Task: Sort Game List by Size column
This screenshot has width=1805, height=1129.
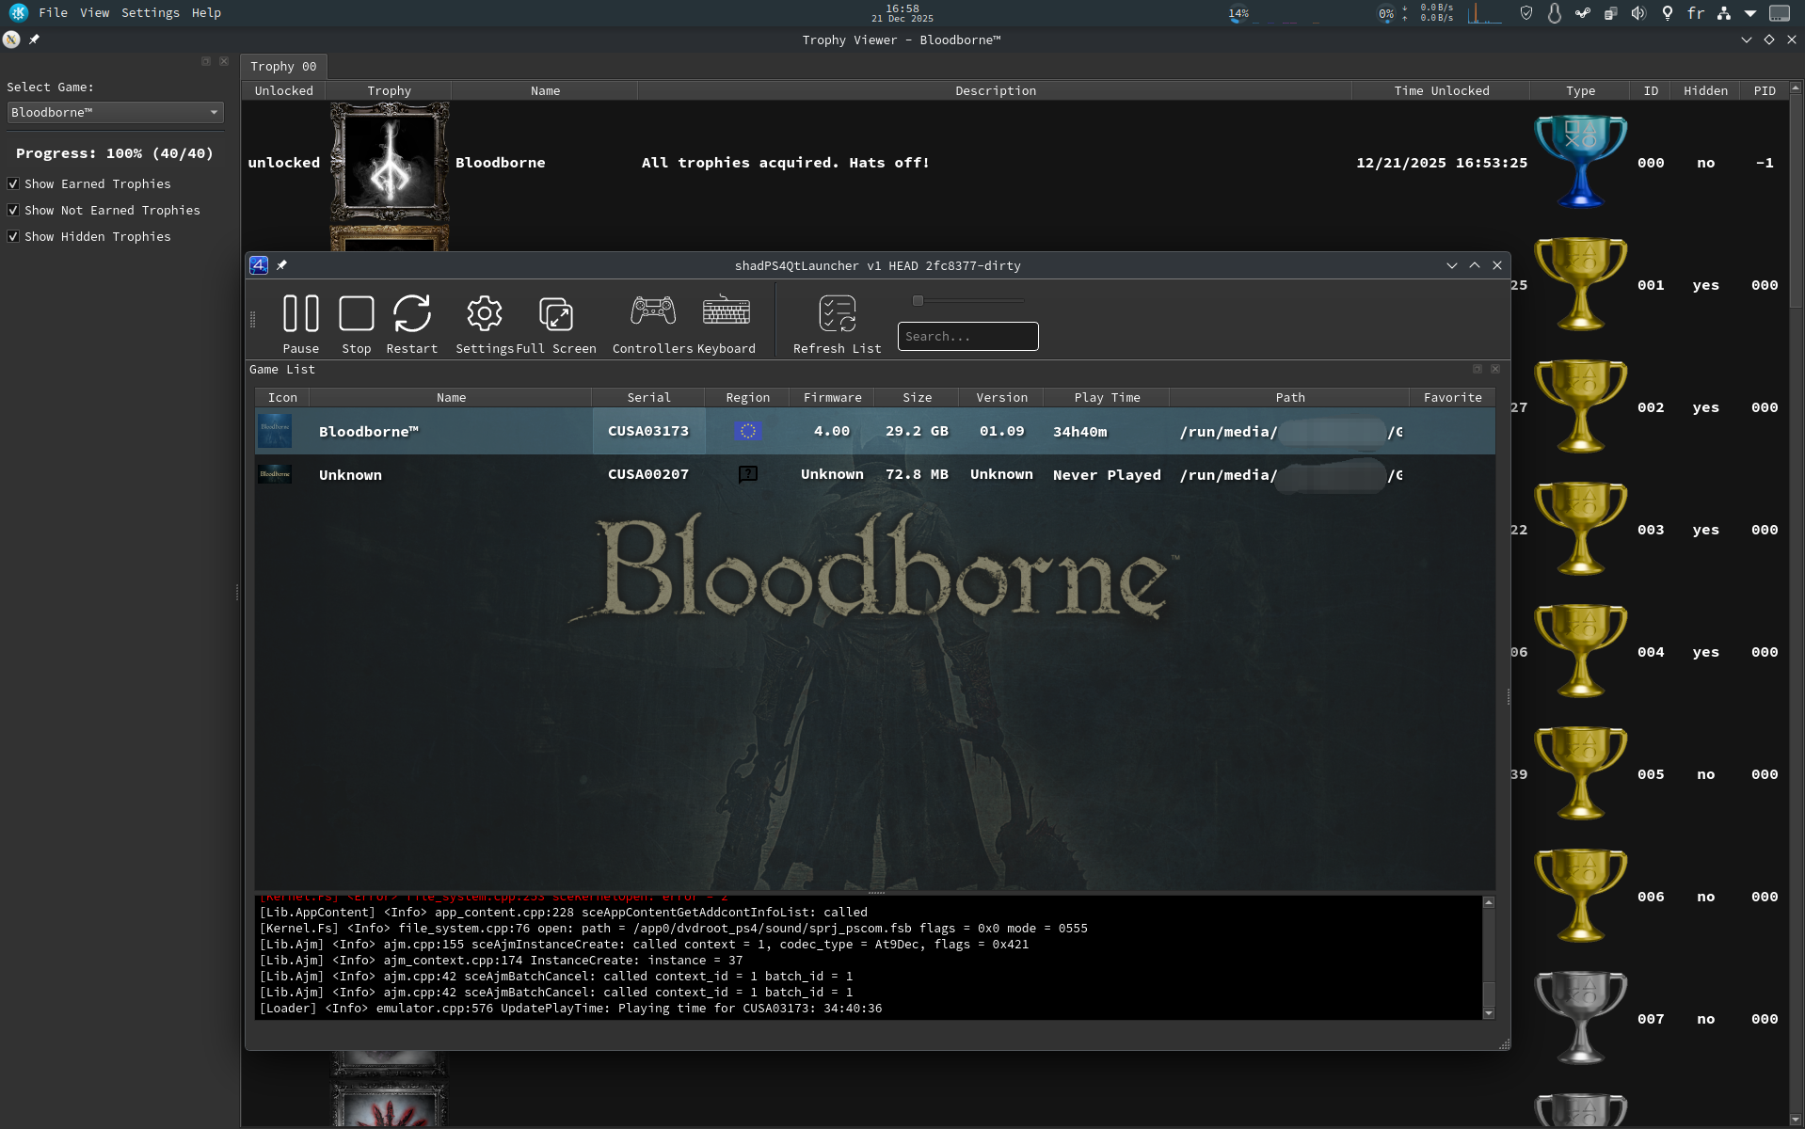Action: click(x=917, y=397)
